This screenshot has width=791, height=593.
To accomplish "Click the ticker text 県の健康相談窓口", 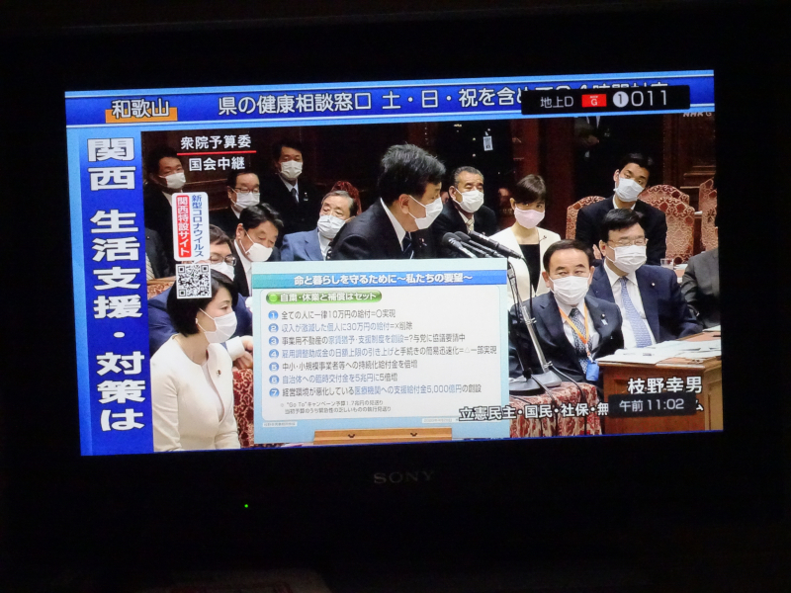I will 295,103.
